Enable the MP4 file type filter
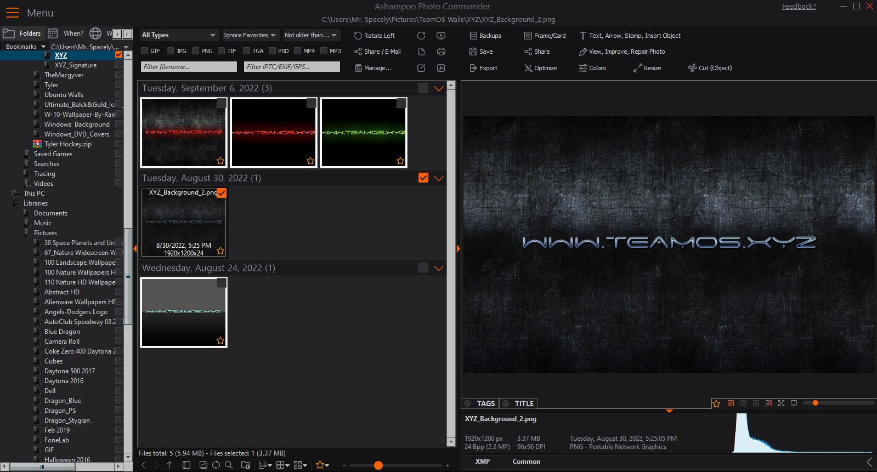Screen dimensions: 877x472 click(297, 51)
